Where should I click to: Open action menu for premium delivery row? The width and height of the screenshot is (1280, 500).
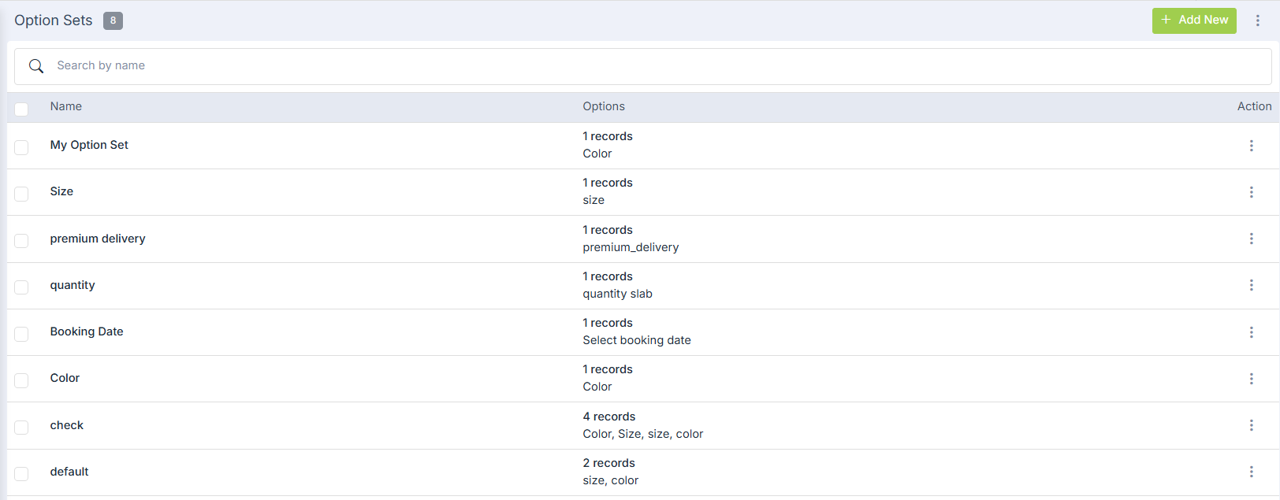click(x=1251, y=239)
